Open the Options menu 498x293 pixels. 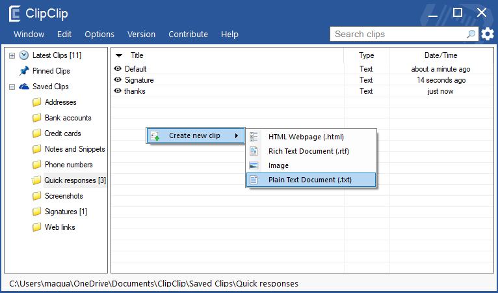coord(99,35)
